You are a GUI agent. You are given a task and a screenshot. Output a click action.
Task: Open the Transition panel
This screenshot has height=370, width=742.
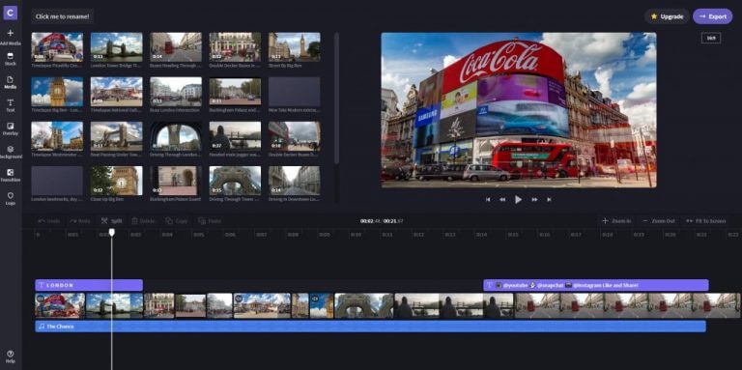point(11,175)
